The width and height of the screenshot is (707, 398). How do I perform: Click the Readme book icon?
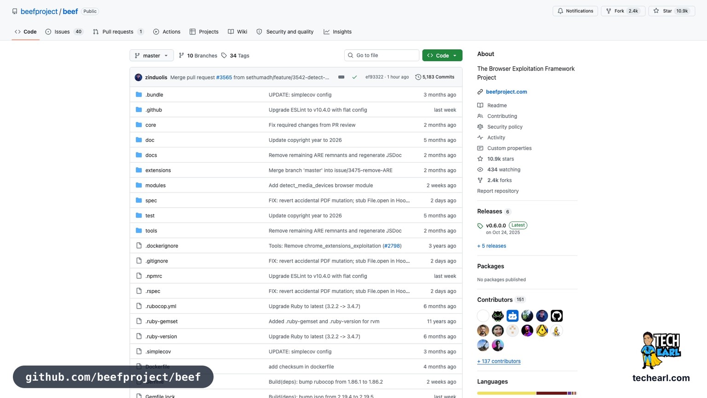click(x=480, y=105)
